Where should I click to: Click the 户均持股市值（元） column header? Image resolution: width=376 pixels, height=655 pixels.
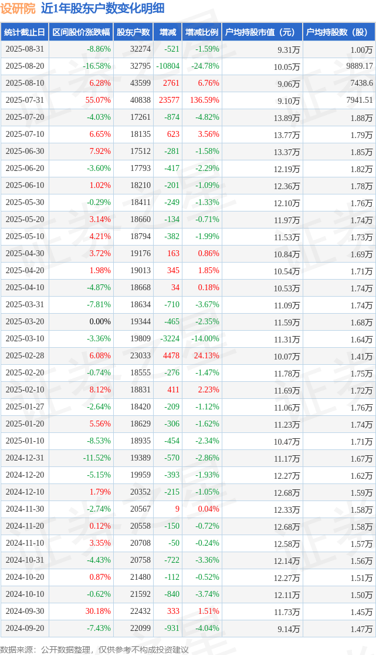pyautogui.click(x=262, y=32)
